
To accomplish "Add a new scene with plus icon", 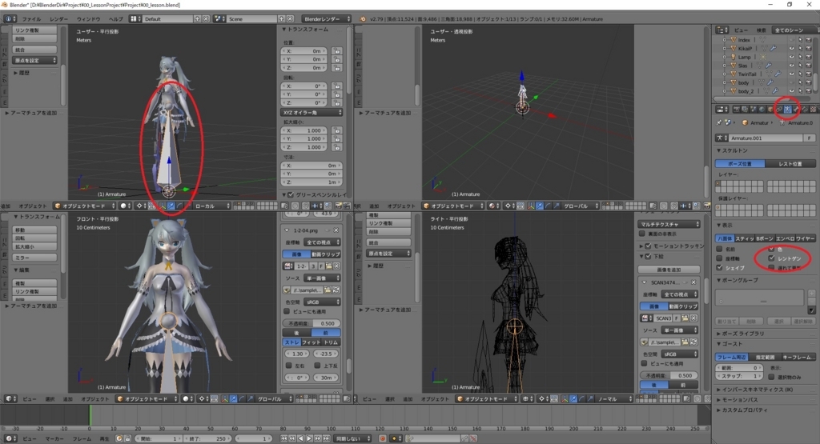I will (281, 19).
